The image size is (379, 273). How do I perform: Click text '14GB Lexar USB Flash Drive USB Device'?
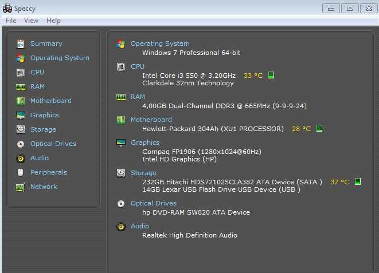point(209,189)
